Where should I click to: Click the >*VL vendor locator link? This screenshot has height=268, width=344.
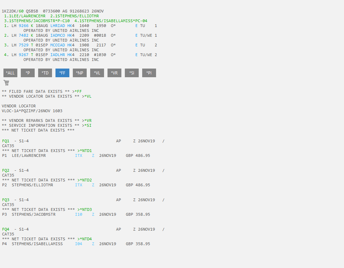click(87, 96)
